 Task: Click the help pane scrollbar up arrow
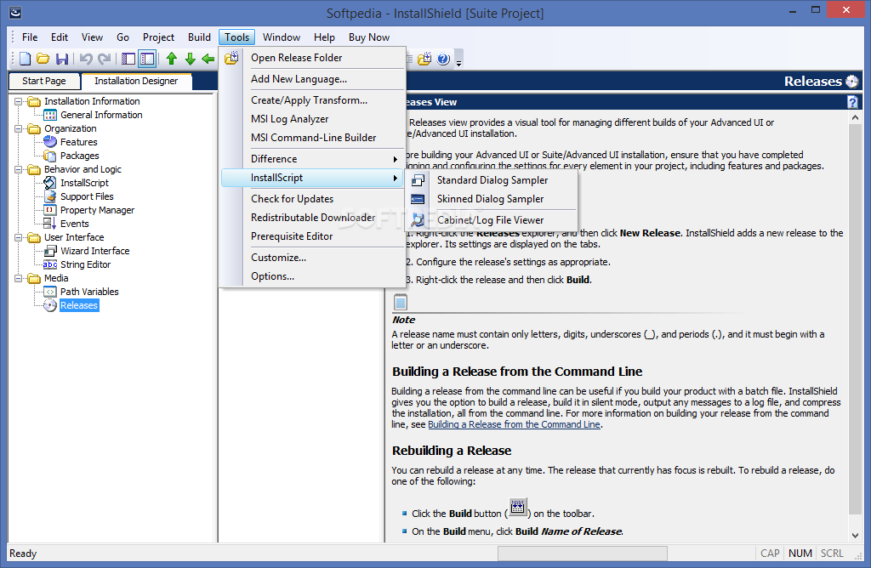pyautogui.click(x=855, y=117)
